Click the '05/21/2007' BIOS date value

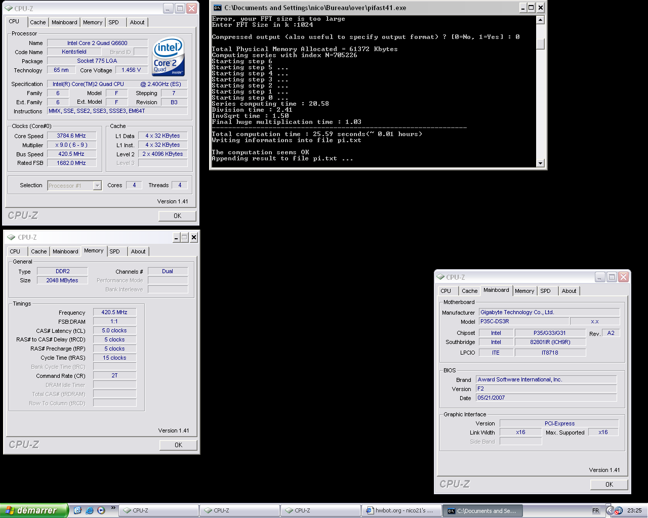(x=546, y=398)
